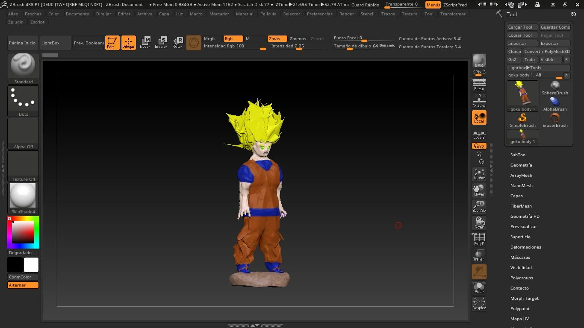Select the small goku body 1 thumbnail
The image size is (584, 328).
click(522, 137)
